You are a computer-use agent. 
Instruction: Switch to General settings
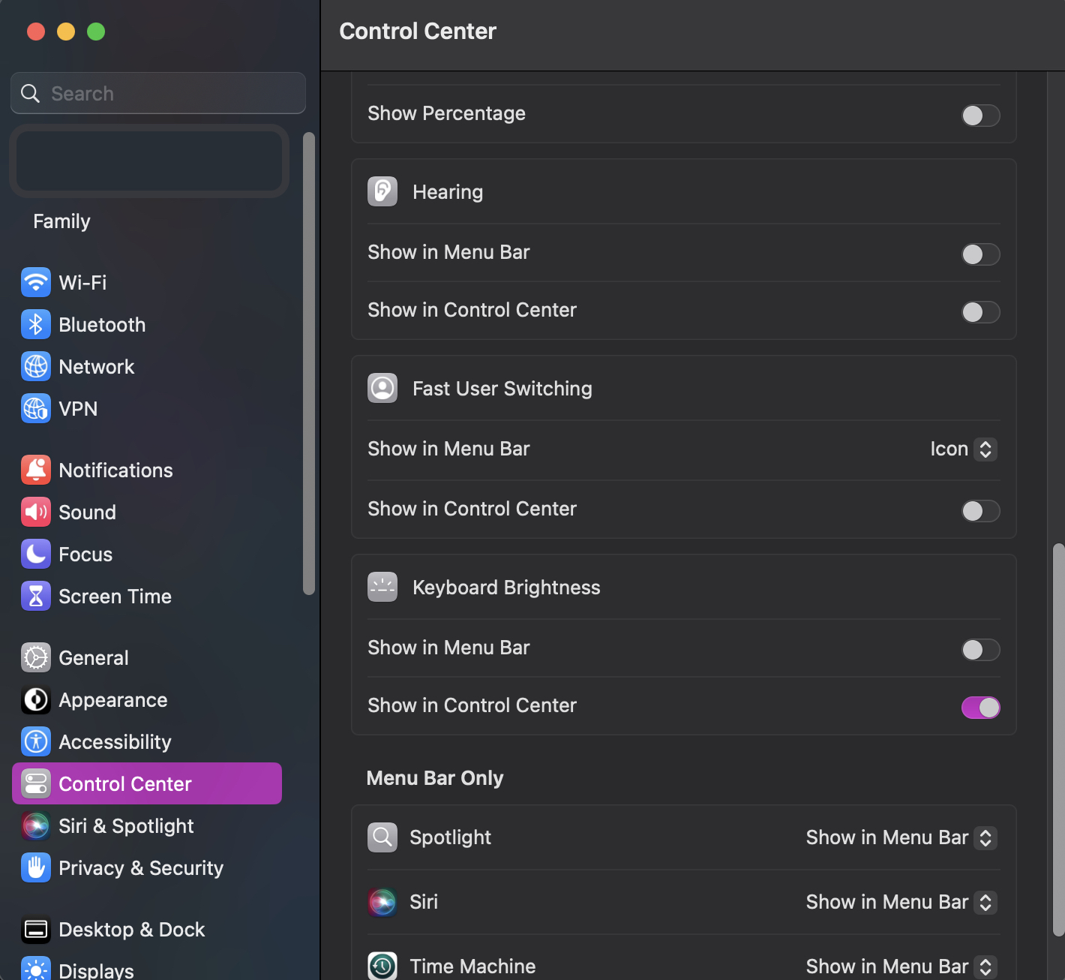pos(147,658)
